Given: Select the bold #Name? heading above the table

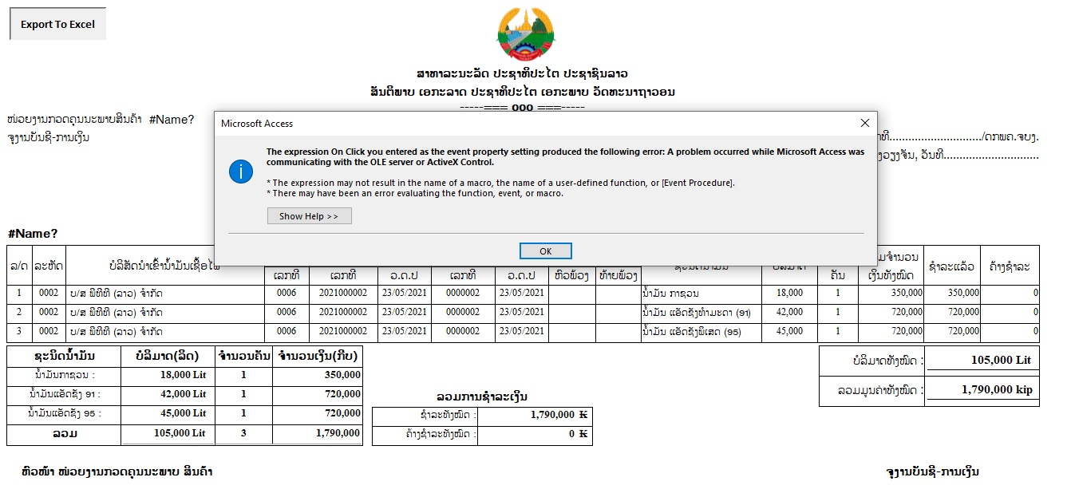Looking at the screenshot, I should coord(33,234).
